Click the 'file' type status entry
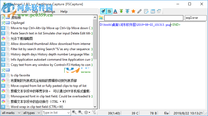 coord(166,113)
